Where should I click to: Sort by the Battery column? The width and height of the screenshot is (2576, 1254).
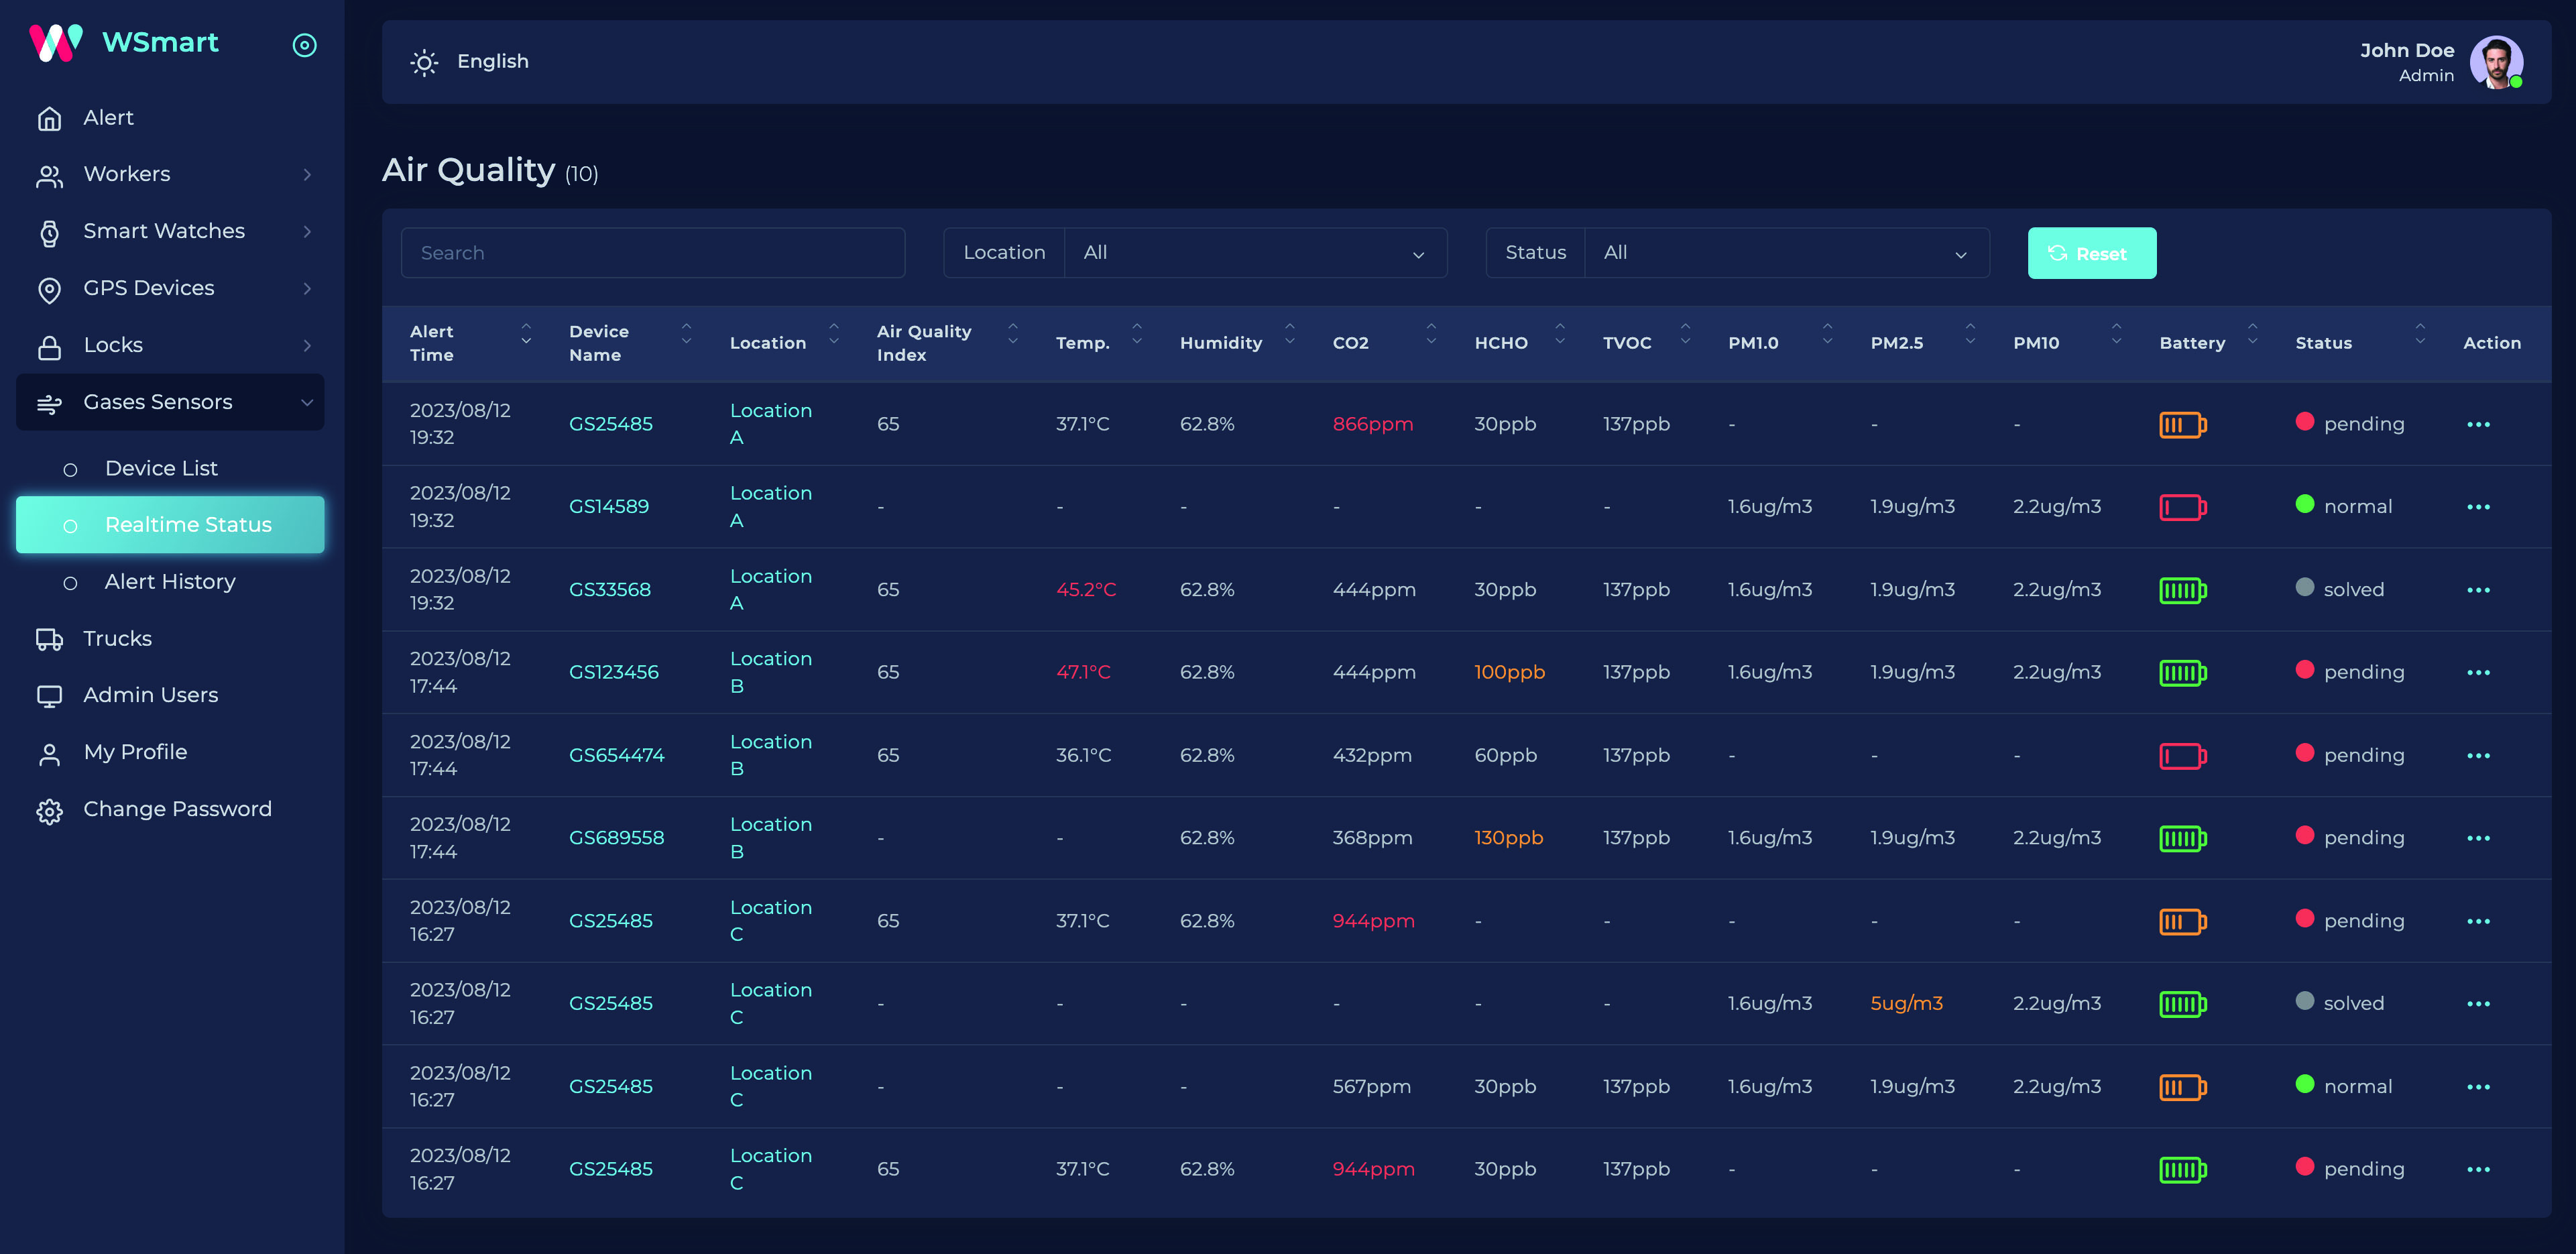[x=2252, y=333]
